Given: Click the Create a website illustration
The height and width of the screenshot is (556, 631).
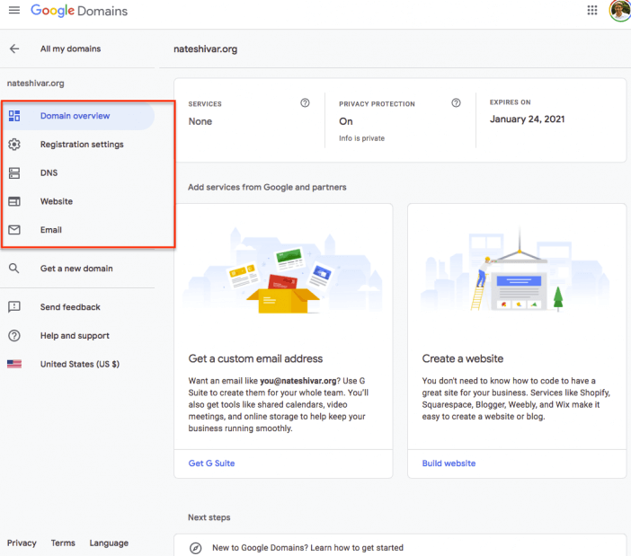Looking at the screenshot, I should click(517, 270).
